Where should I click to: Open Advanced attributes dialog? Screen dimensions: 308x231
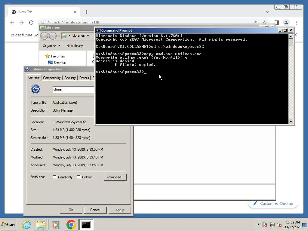click(115, 177)
